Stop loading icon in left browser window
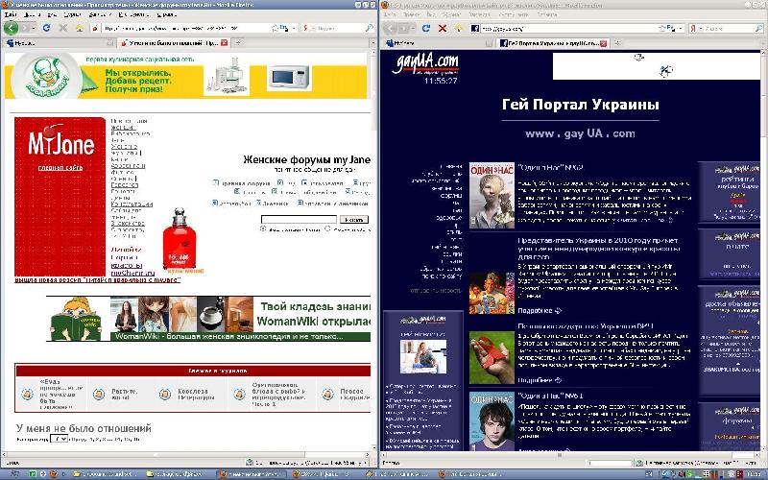Screen dimensions: 768x480 (62, 28)
